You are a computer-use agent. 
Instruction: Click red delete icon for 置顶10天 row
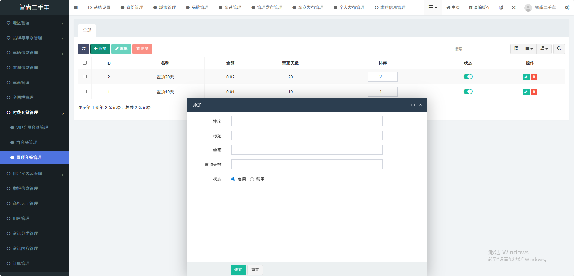(x=534, y=92)
